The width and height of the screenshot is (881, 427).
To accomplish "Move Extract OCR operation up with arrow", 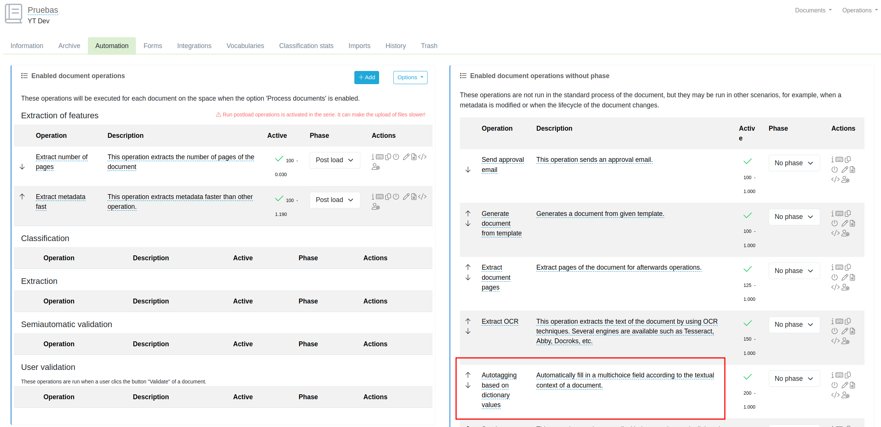I will (468, 321).
